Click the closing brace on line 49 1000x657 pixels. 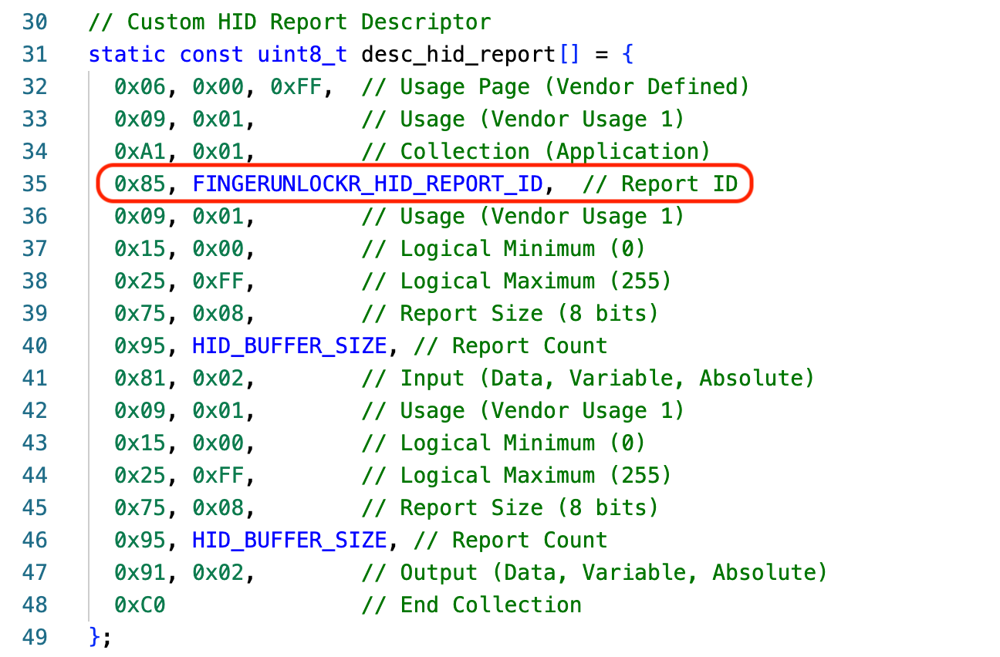[94, 637]
